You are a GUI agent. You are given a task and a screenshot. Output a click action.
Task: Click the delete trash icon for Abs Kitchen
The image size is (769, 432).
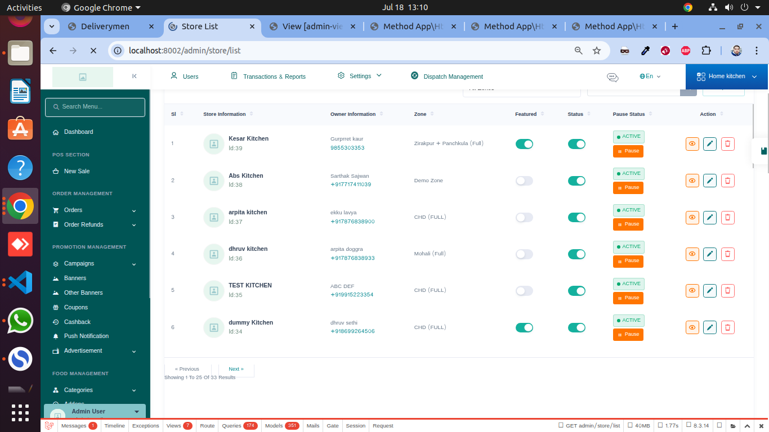[727, 181]
